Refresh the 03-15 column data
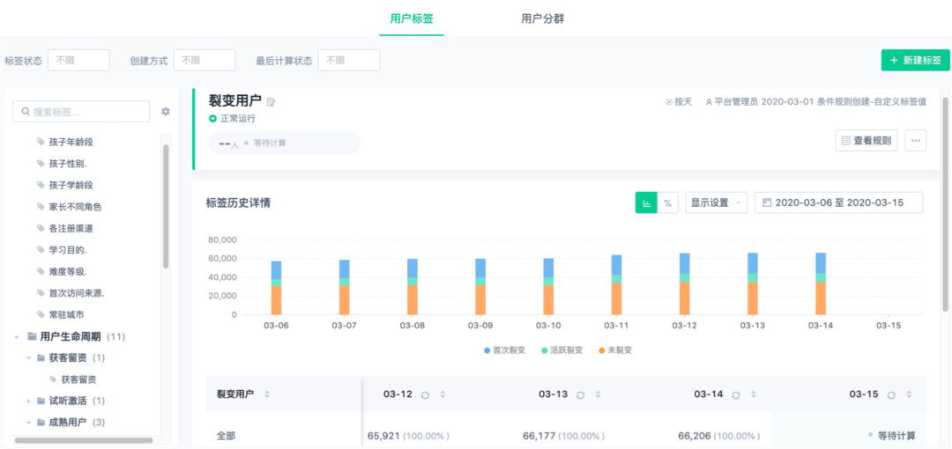The height and width of the screenshot is (449, 952). (891, 394)
